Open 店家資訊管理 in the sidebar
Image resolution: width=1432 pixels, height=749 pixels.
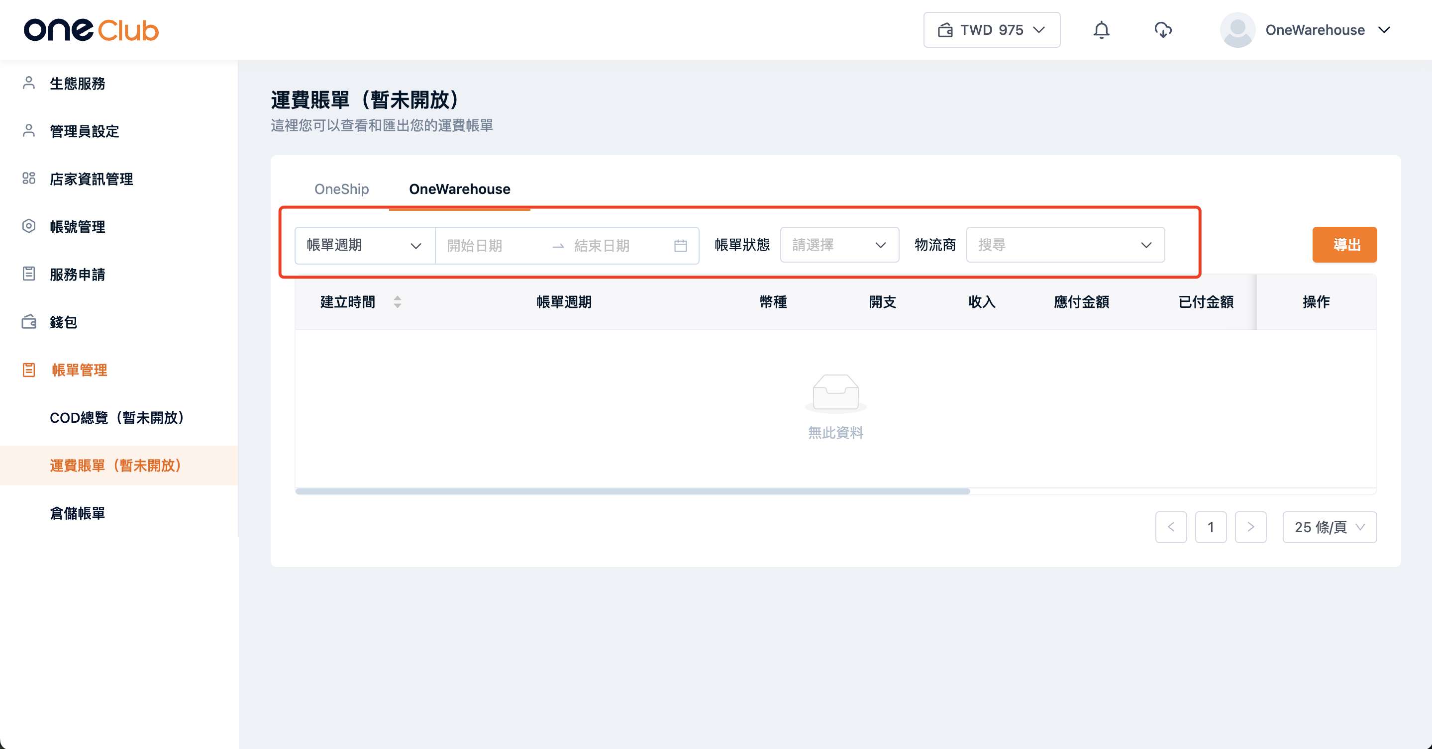[x=91, y=179]
